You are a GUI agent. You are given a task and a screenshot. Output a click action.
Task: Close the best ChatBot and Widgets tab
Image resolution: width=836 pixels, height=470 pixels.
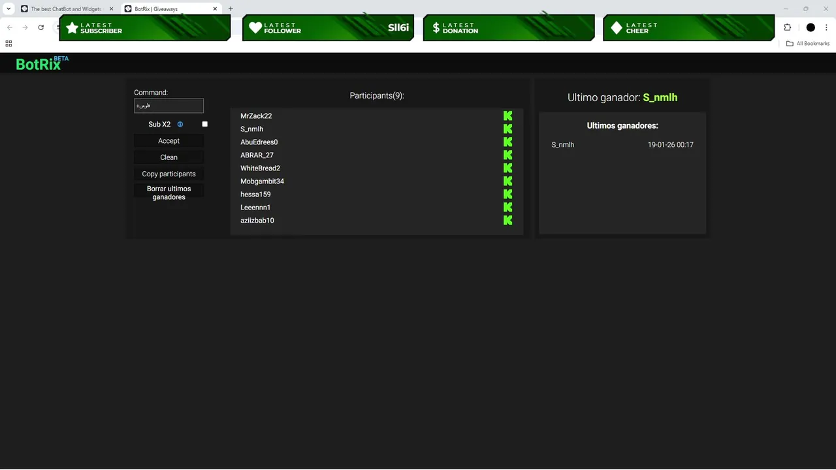(x=112, y=9)
